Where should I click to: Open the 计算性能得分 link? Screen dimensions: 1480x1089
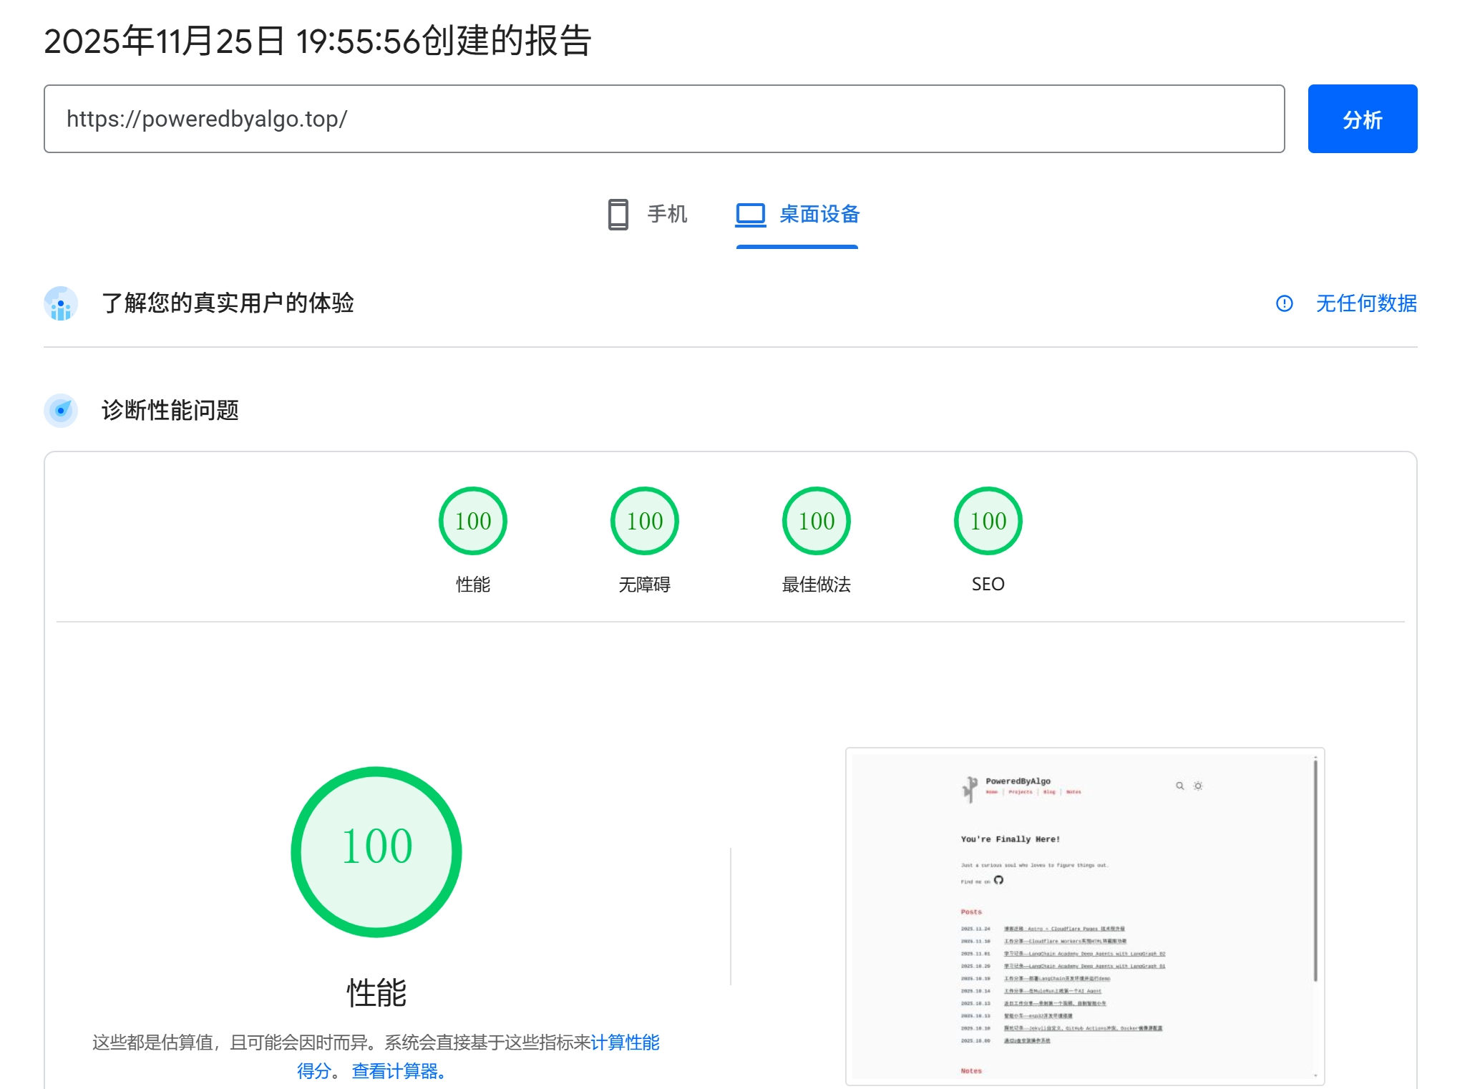[624, 1042]
